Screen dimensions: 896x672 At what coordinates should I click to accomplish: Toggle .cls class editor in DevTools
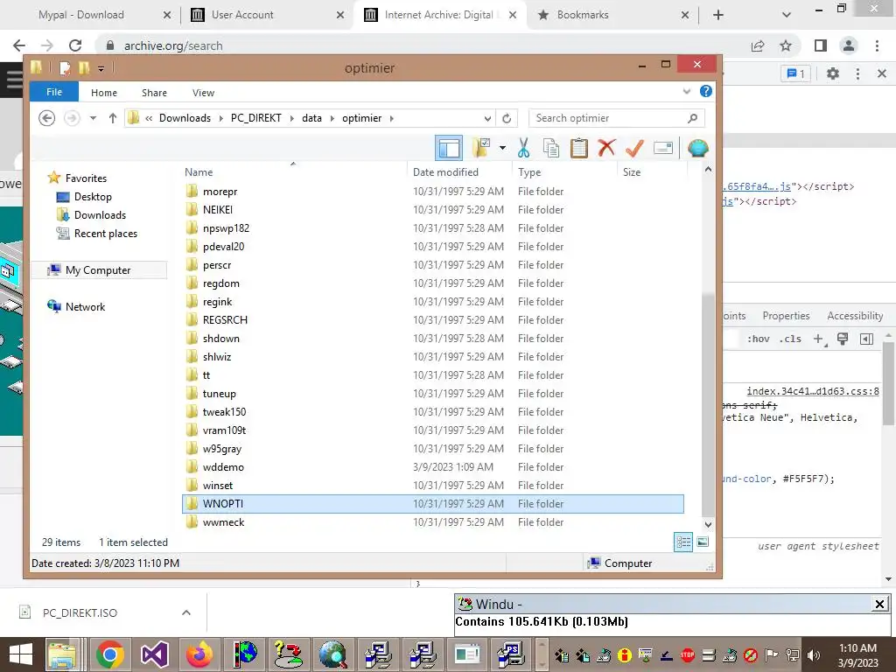click(791, 339)
